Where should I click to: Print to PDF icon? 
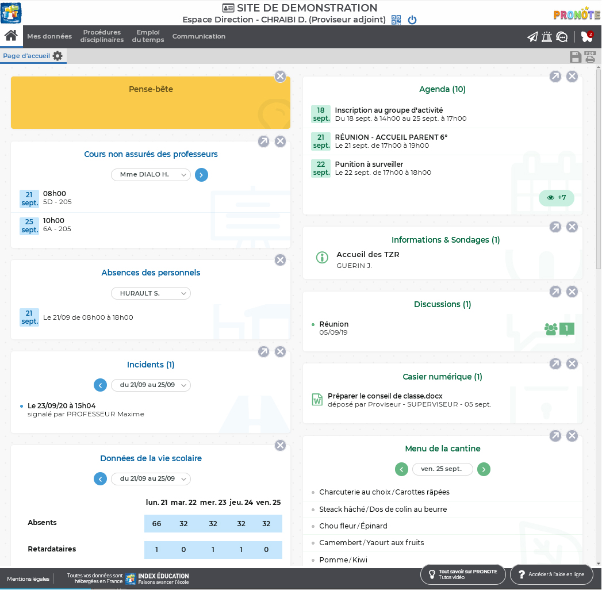coord(590,57)
